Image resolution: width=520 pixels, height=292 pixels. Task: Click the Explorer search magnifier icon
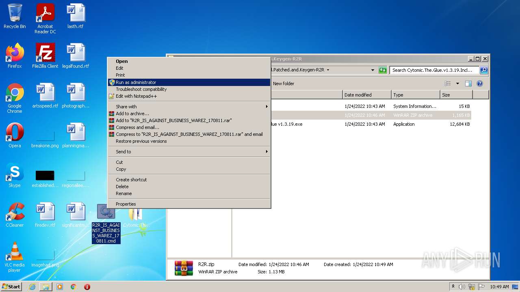(484, 70)
